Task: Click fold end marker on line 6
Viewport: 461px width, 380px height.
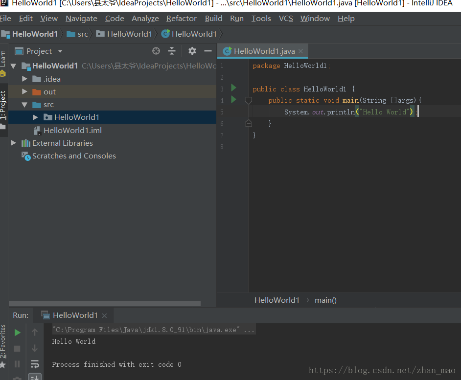Action: pyautogui.click(x=249, y=123)
